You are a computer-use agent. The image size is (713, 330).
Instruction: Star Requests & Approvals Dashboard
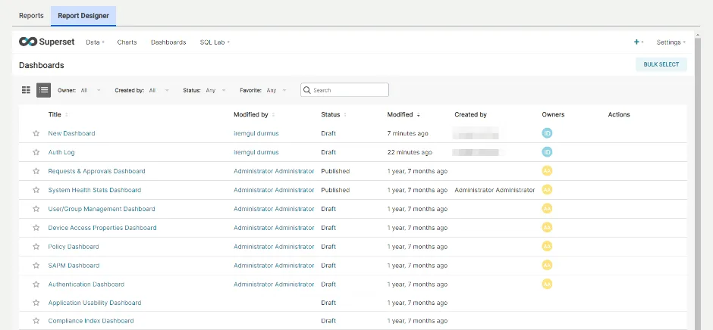click(36, 171)
